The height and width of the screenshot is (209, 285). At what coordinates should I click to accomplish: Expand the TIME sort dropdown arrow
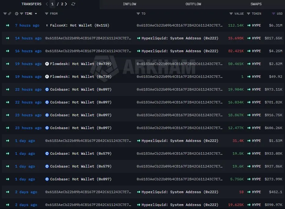[x=36, y=14]
